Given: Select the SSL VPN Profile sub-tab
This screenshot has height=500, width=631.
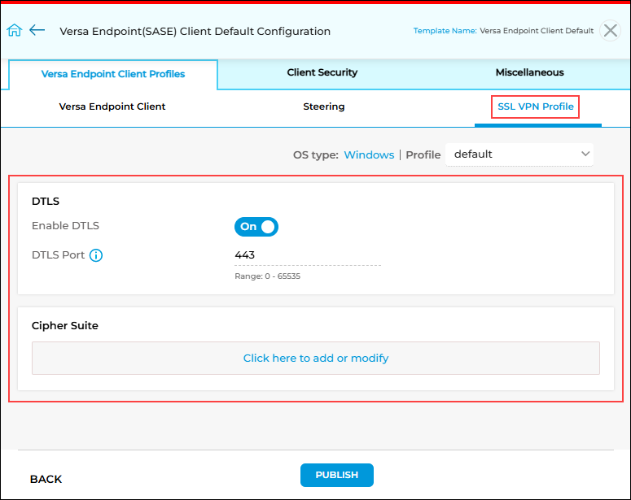Looking at the screenshot, I should tap(536, 107).
